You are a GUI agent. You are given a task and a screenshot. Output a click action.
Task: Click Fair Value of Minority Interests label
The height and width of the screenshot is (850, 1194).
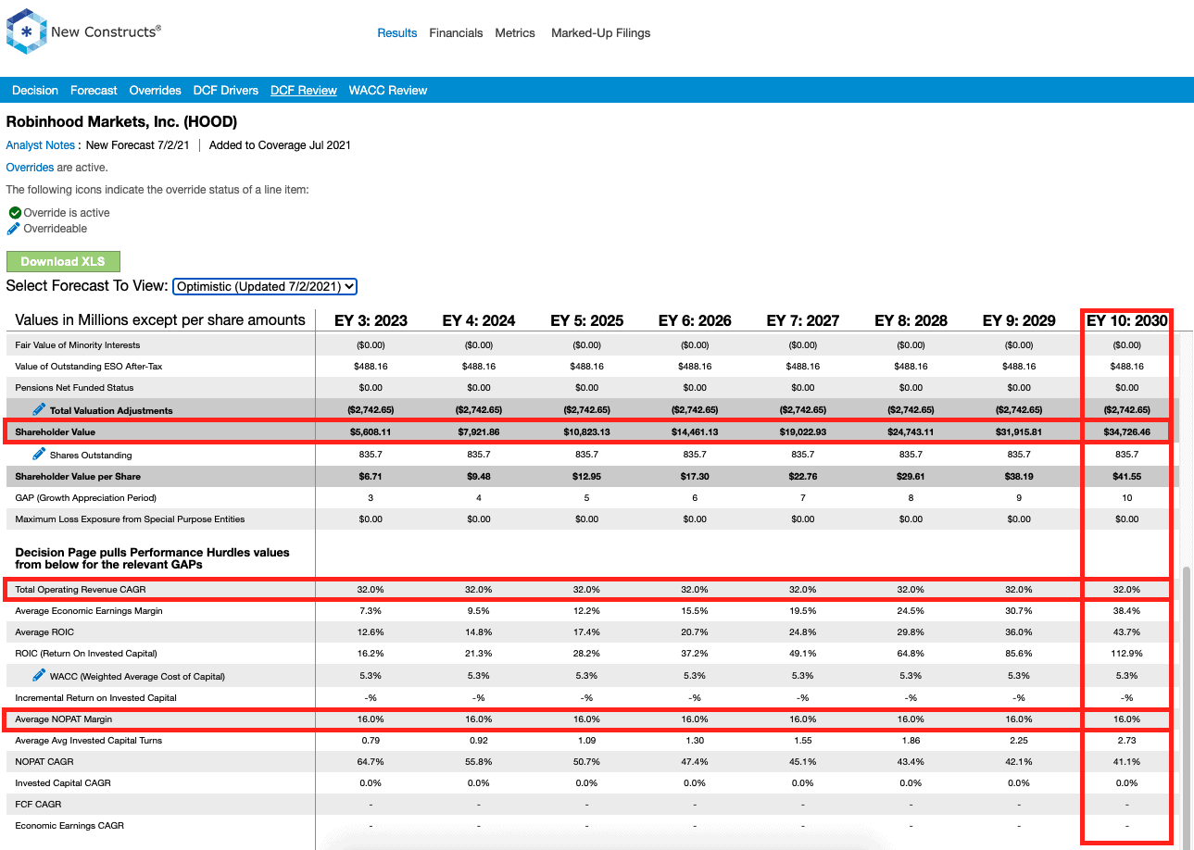[77, 344]
